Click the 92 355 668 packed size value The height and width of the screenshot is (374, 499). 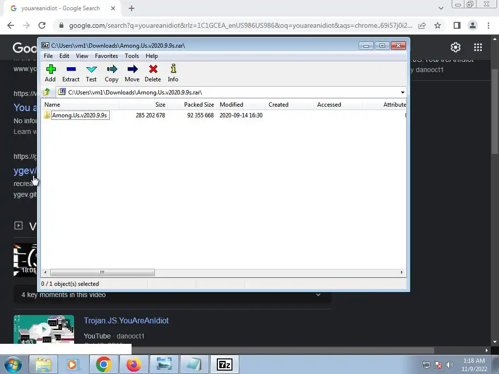tap(200, 115)
